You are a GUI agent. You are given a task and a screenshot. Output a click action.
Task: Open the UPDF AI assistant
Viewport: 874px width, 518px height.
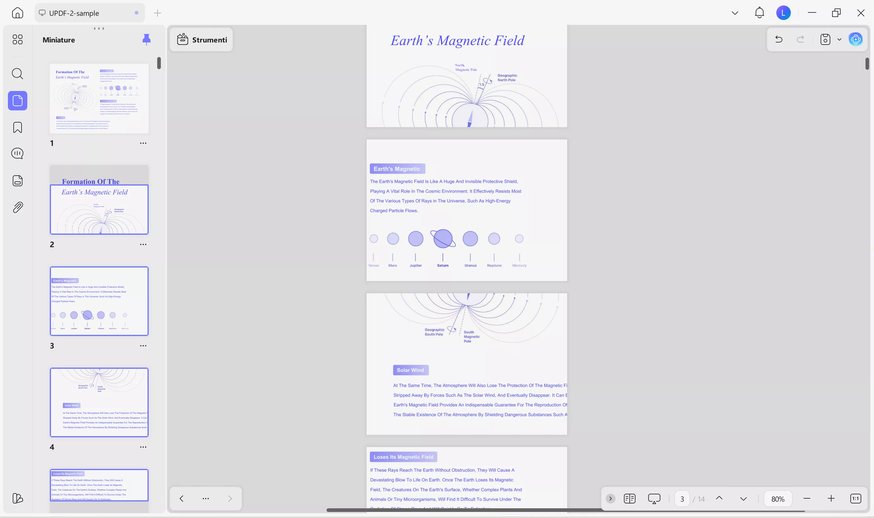[x=855, y=39]
